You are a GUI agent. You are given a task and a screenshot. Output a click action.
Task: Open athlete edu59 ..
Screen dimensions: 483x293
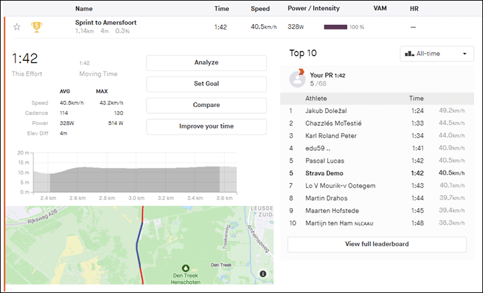point(318,149)
